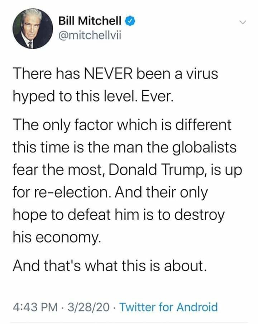Screen dimensions: 258x324
Task: Click the line "And that's what this is about."
Action: [109, 266]
